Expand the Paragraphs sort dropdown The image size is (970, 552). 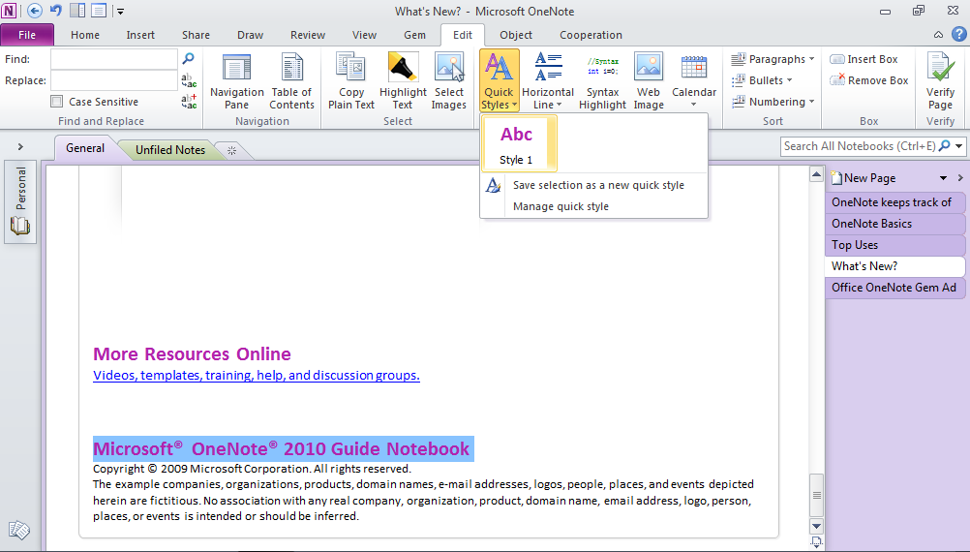coord(773,59)
